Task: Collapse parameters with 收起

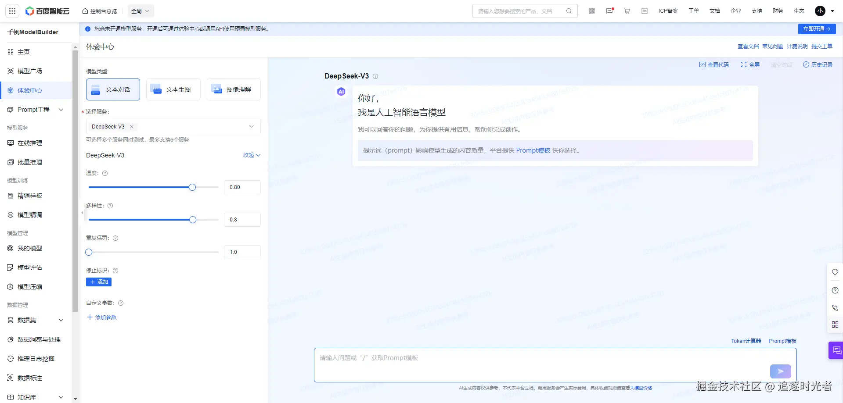Action: (252, 155)
